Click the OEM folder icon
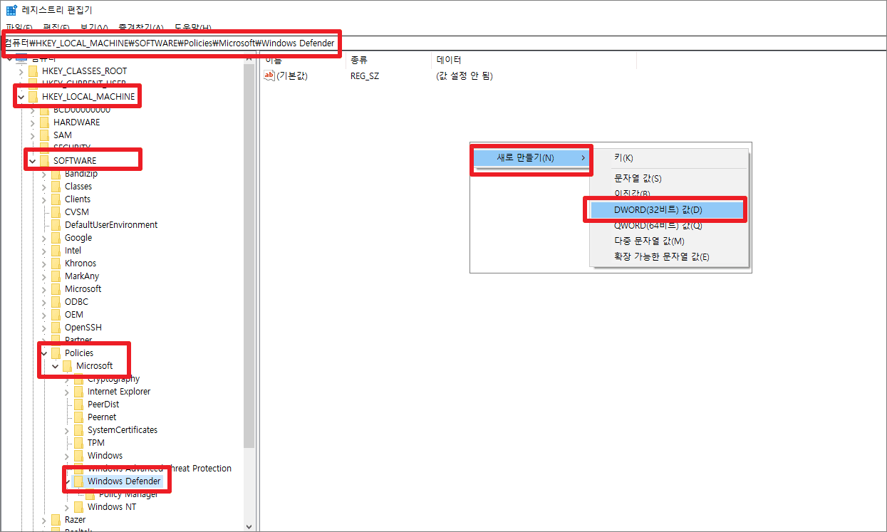The image size is (887, 532). click(56, 315)
